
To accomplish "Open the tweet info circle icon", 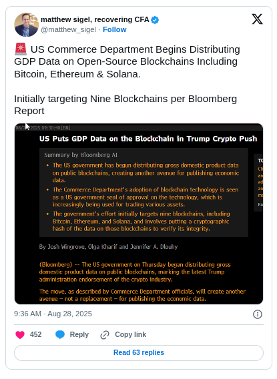I will pyautogui.click(x=258, y=314).
